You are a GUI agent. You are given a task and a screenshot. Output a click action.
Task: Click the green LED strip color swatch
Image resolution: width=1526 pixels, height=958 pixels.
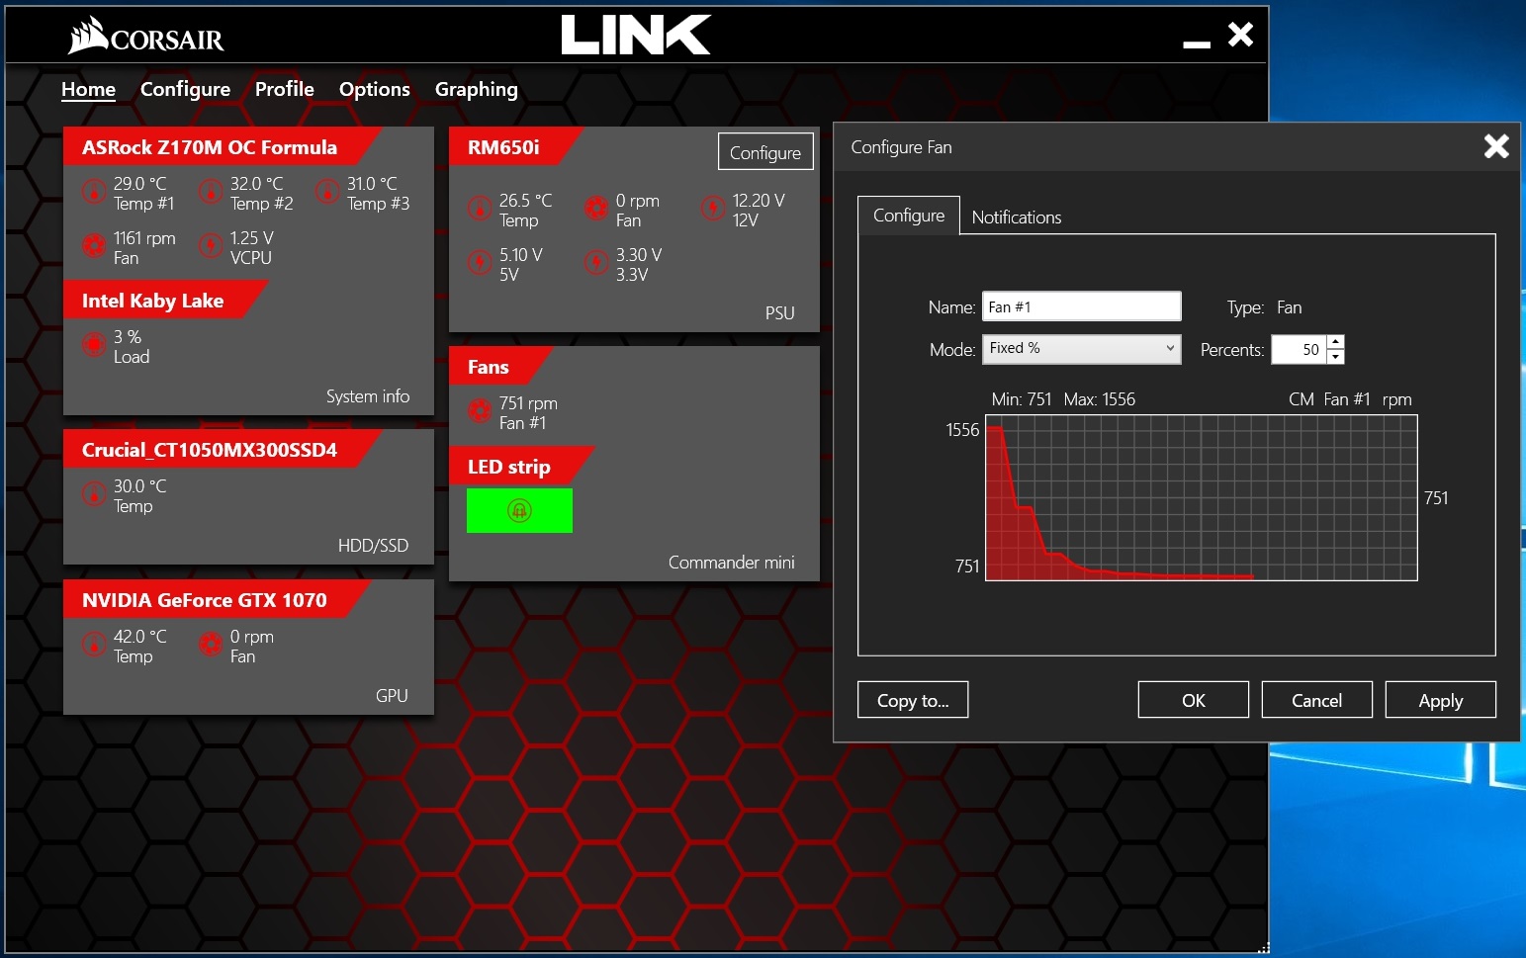(x=519, y=511)
